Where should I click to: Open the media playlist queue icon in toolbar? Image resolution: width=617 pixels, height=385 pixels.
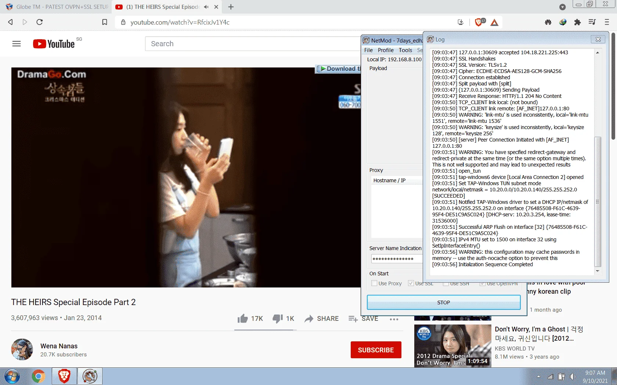tap(592, 22)
